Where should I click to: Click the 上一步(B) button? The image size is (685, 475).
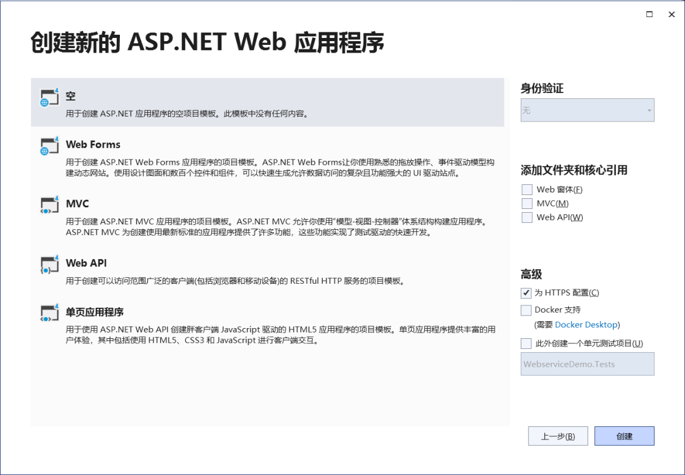click(x=558, y=436)
